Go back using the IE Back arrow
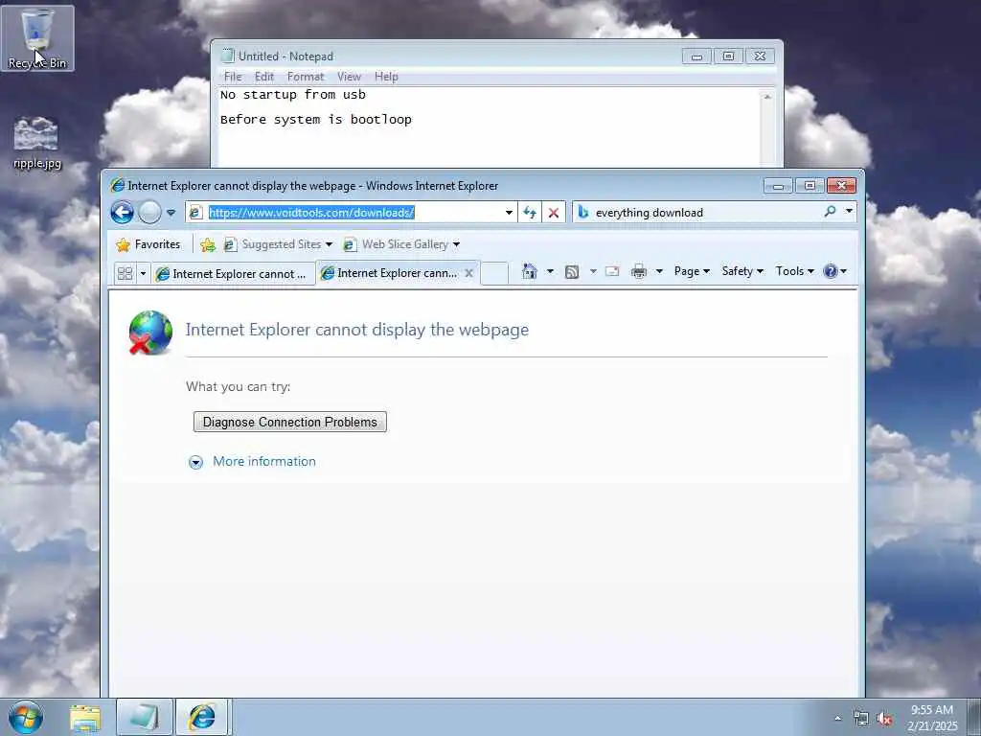Image resolution: width=981 pixels, height=736 pixels. pyautogui.click(x=122, y=212)
